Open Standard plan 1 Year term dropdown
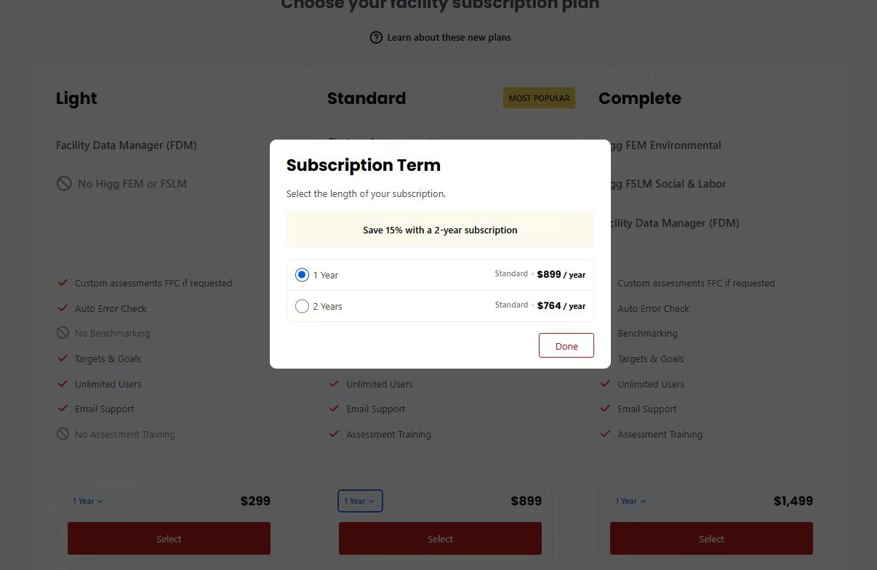The width and height of the screenshot is (877, 570). click(x=360, y=501)
